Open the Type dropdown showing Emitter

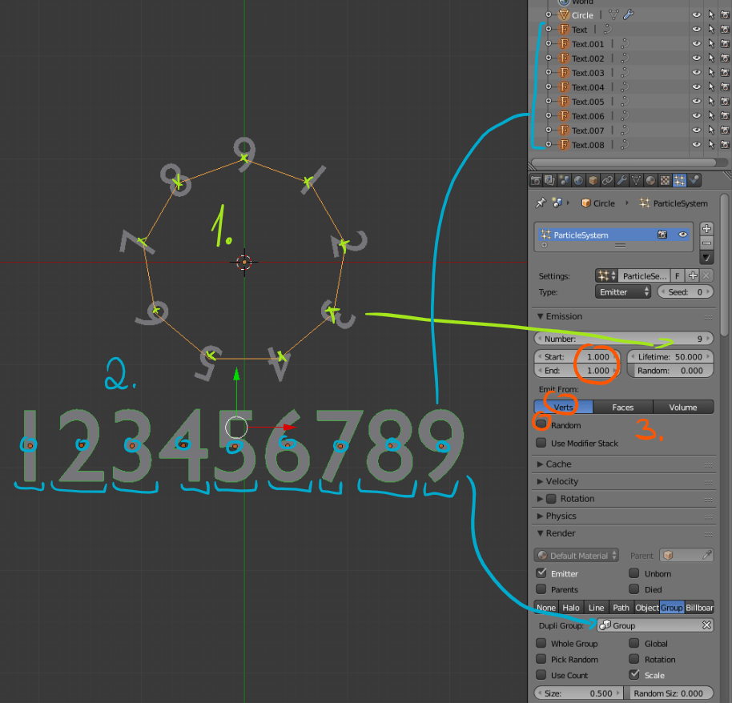623,291
